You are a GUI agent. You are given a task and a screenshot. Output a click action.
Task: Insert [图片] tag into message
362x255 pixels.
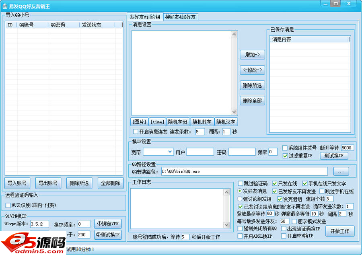click(139, 122)
